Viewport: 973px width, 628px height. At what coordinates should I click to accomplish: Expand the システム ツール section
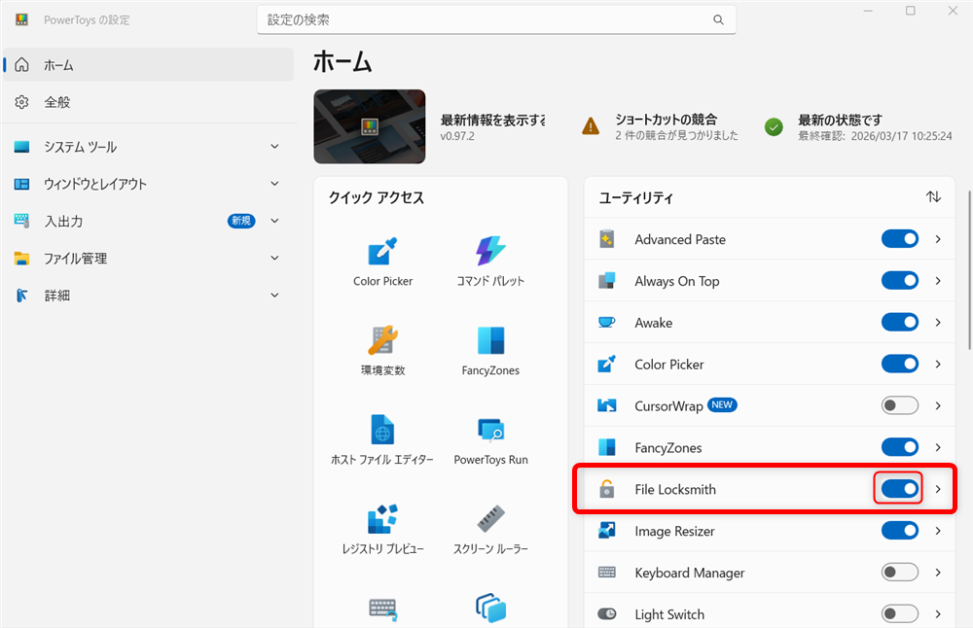click(148, 147)
